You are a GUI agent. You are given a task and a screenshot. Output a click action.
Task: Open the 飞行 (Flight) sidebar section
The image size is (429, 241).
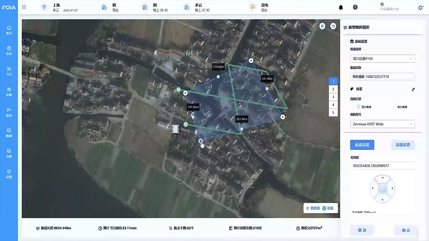[9, 70]
